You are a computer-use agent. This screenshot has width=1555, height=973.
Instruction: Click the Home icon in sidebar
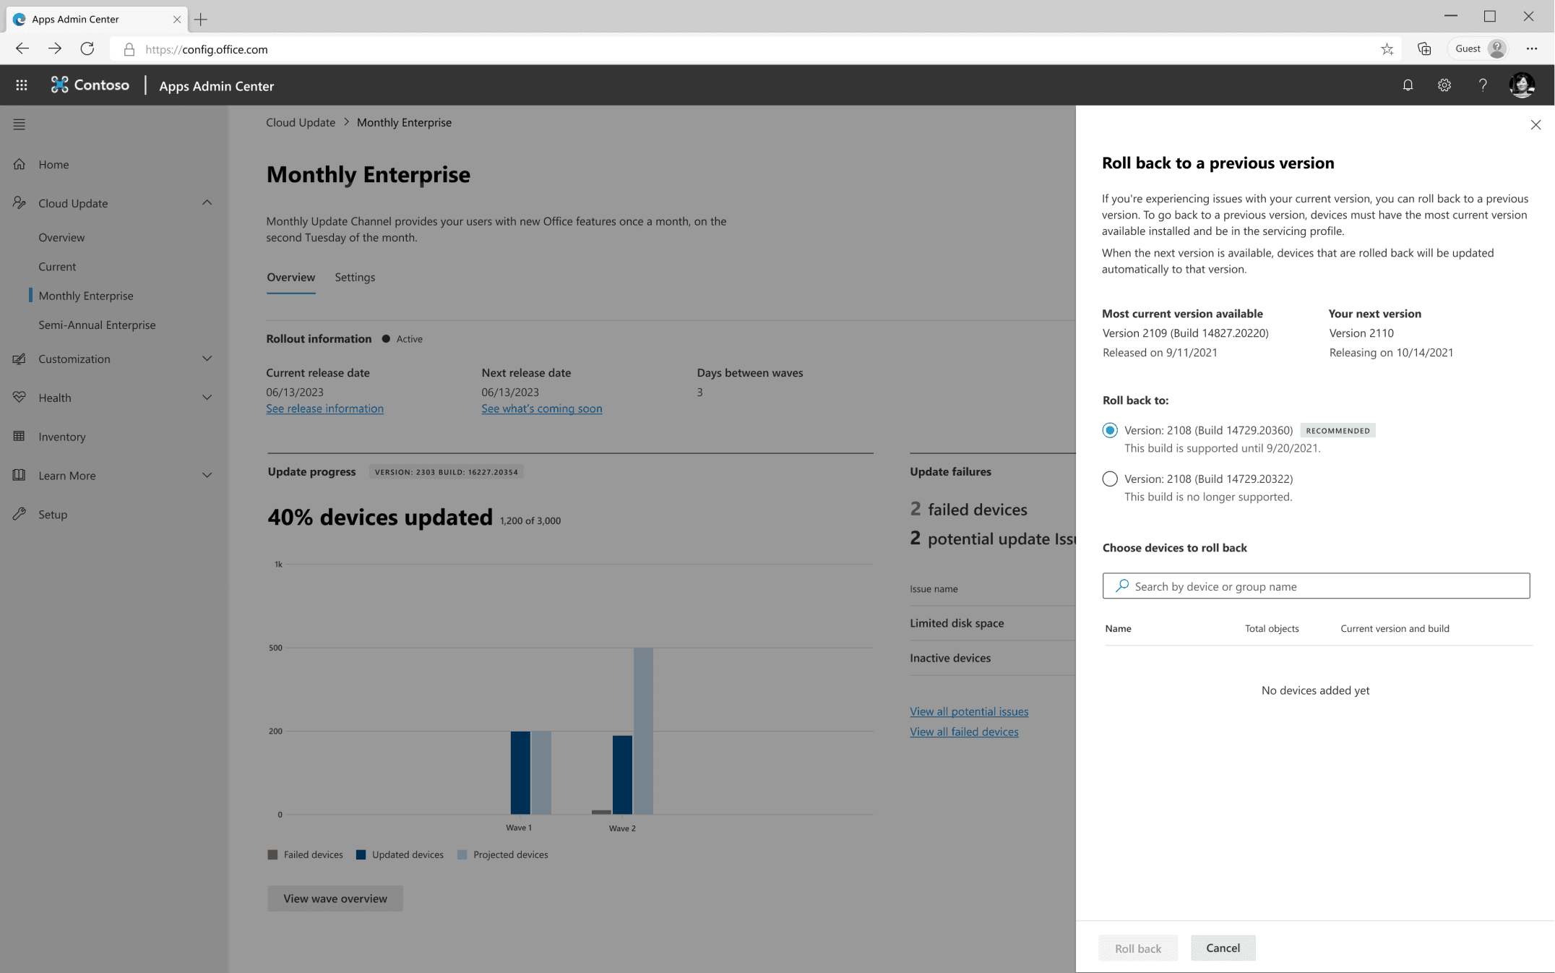click(20, 164)
